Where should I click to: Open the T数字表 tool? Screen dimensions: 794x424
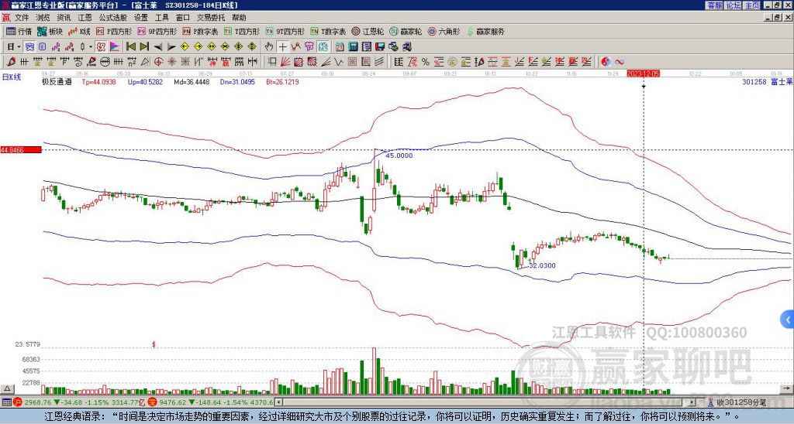(x=328, y=31)
